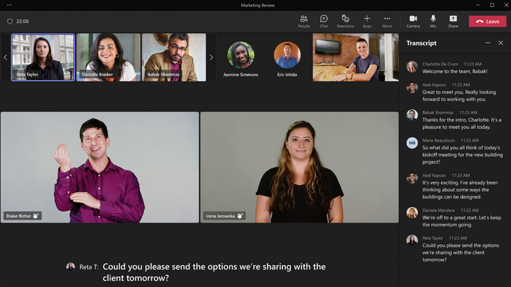Open the Transcript panel options menu
The height and width of the screenshot is (287, 511).
coord(488,43)
